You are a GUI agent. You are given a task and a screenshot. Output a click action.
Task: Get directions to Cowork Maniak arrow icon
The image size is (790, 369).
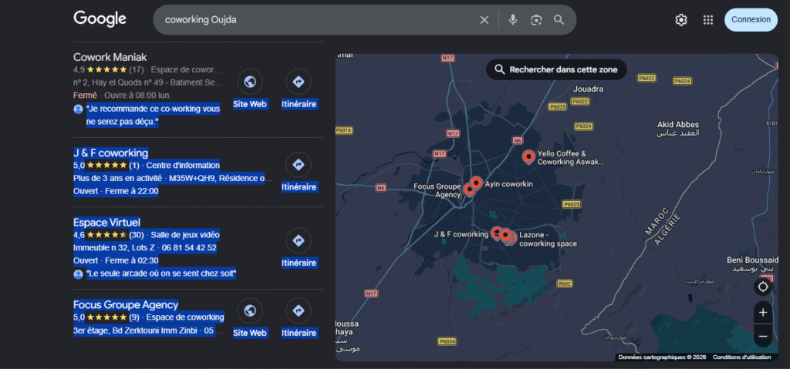[x=299, y=82]
